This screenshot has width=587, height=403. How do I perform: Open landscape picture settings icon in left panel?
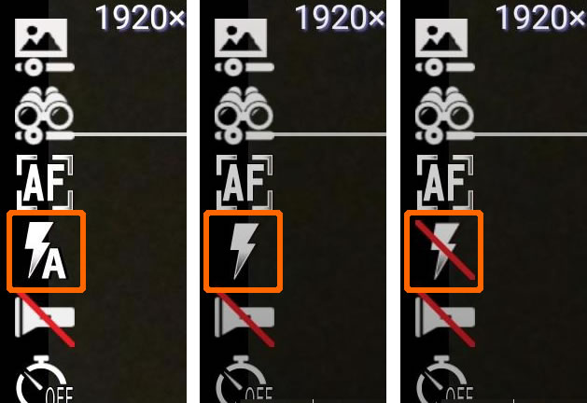tap(45, 47)
